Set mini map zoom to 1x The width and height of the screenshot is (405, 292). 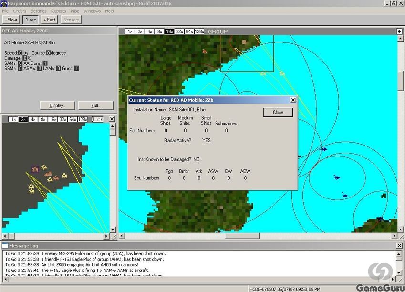click(13, 119)
